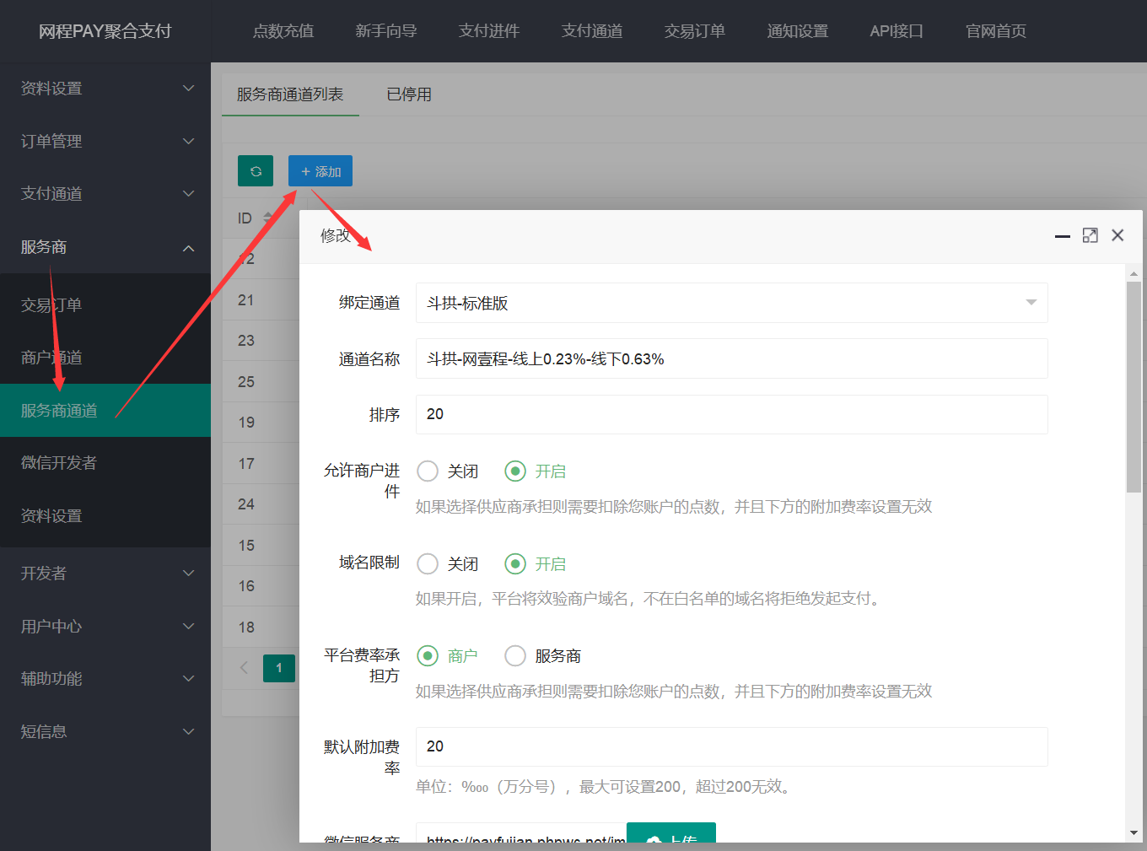Go to page 1 in pagination
This screenshot has height=851, width=1147.
click(279, 668)
